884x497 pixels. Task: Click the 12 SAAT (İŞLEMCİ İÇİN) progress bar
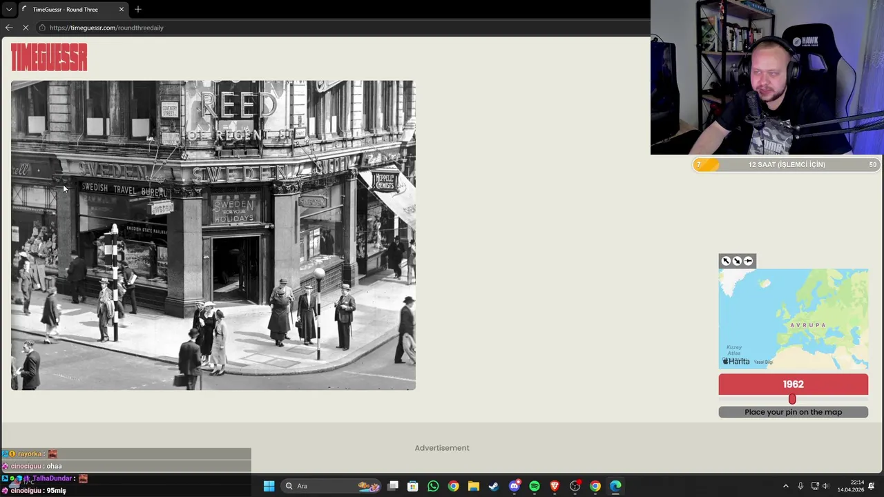pos(786,164)
